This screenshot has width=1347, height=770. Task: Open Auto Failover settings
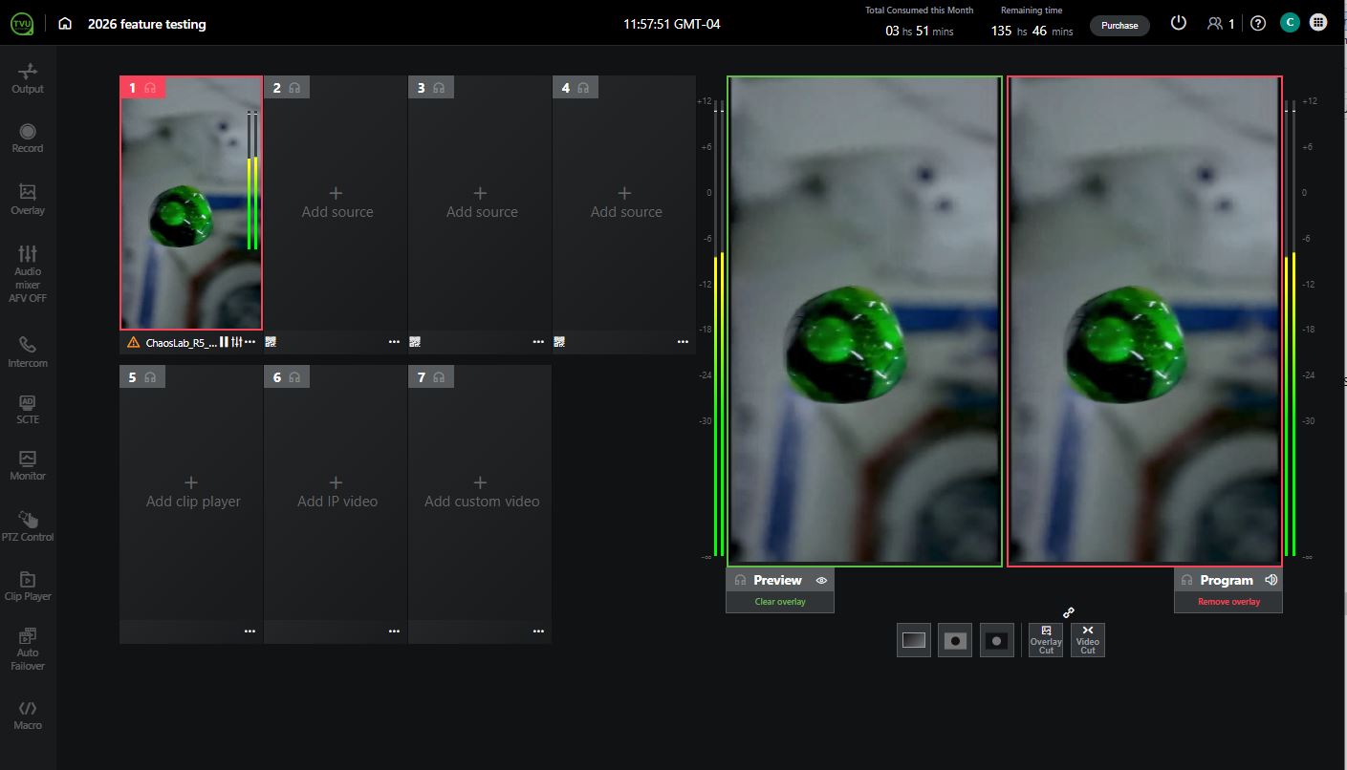point(28,647)
